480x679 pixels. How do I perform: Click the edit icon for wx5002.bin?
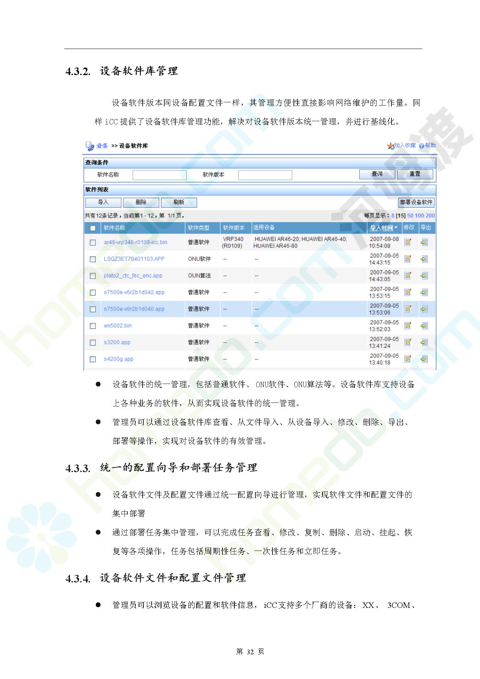click(408, 326)
